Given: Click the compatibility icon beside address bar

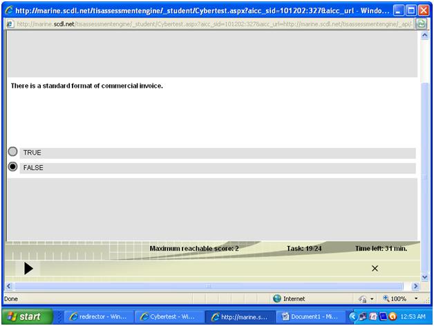Looking at the screenshot, I should (x=422, y=24).
